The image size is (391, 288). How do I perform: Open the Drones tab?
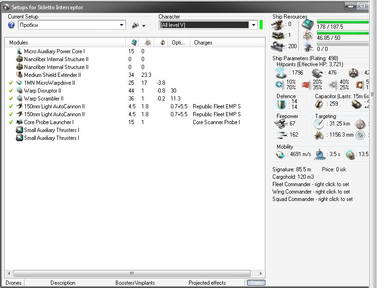pyautogui.click(x=13, y=283)
